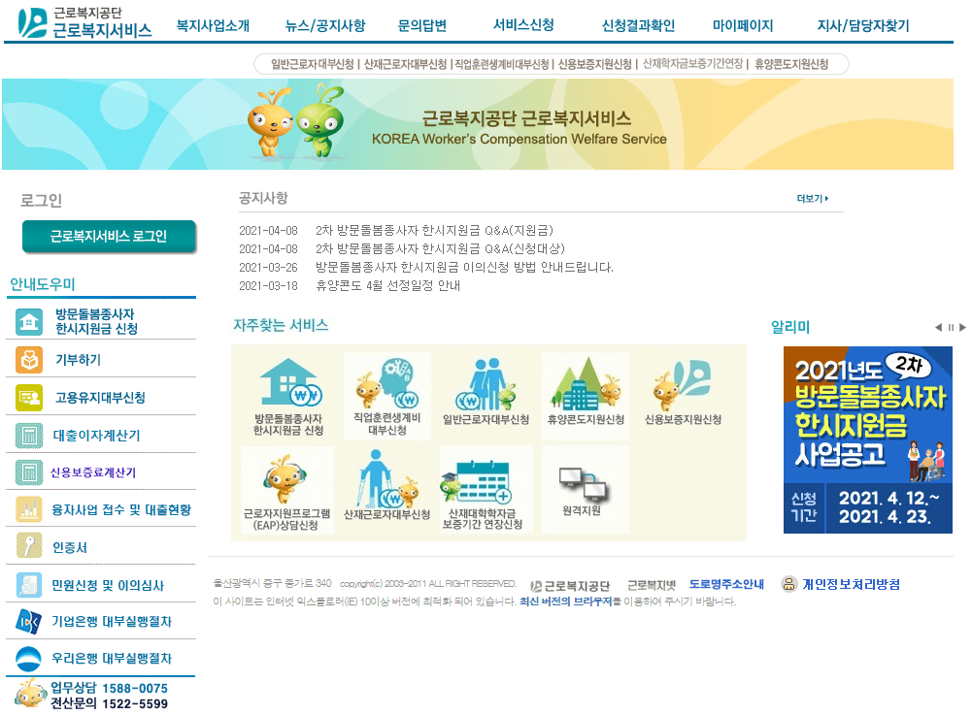
Task: Open the 신청결과확인 menu
Action: tap(639, 25)
